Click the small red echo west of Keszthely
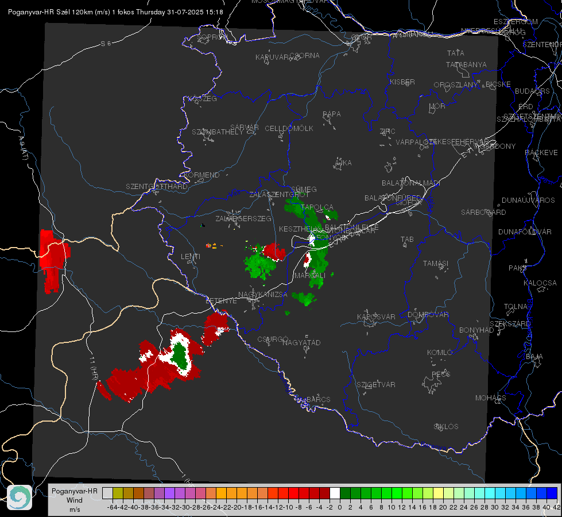This screenshot has height=517, width=562. pyautogui.click(x=274, y=252)
